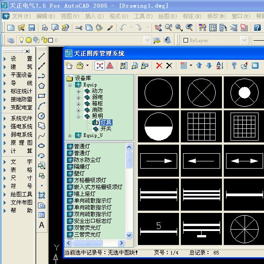Click the move down blue arrow icon
Viewport: 264px width, 264px height.
tap(209, 66)
